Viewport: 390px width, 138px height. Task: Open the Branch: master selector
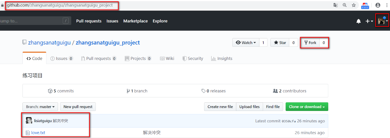click(x=40, y=107)
